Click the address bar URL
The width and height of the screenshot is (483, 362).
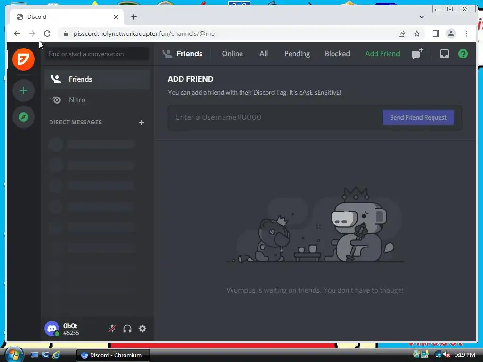pyautogui.click(x=144, y=33)
